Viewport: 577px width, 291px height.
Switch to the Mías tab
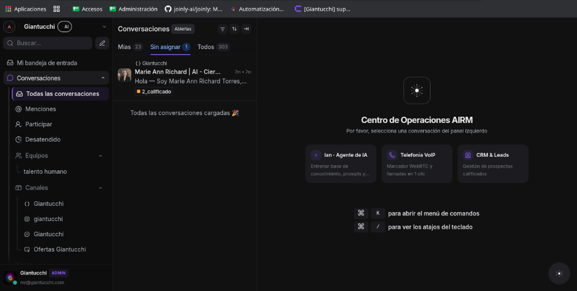pos(130,47)
